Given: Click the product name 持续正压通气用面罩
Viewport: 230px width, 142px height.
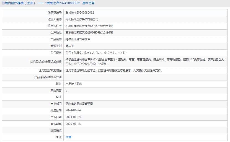Looking at the screenshot, I should point(78,39).
